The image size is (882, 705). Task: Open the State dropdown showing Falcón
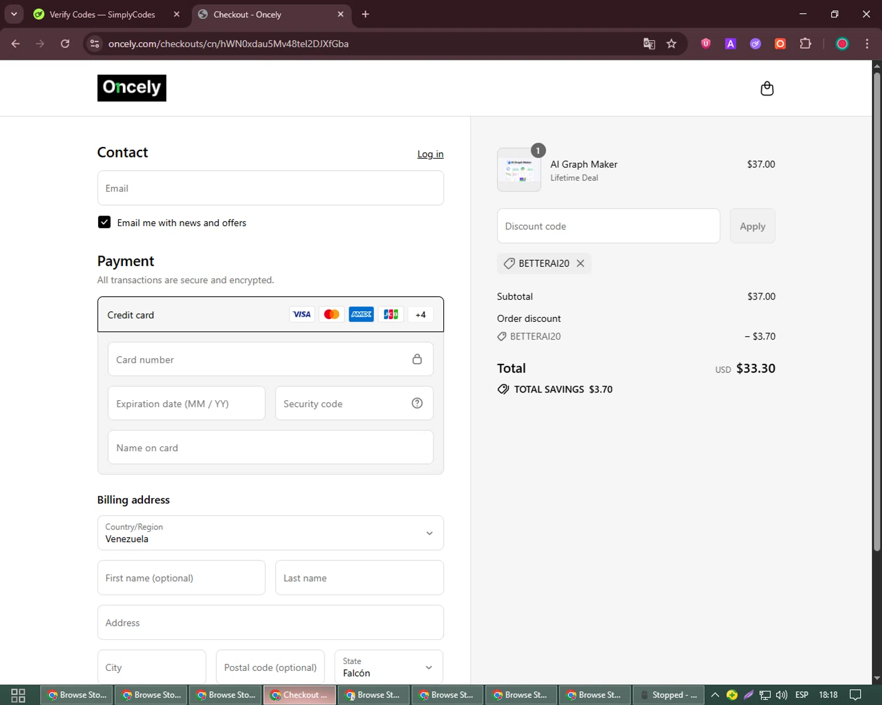[x=389, y=667]
